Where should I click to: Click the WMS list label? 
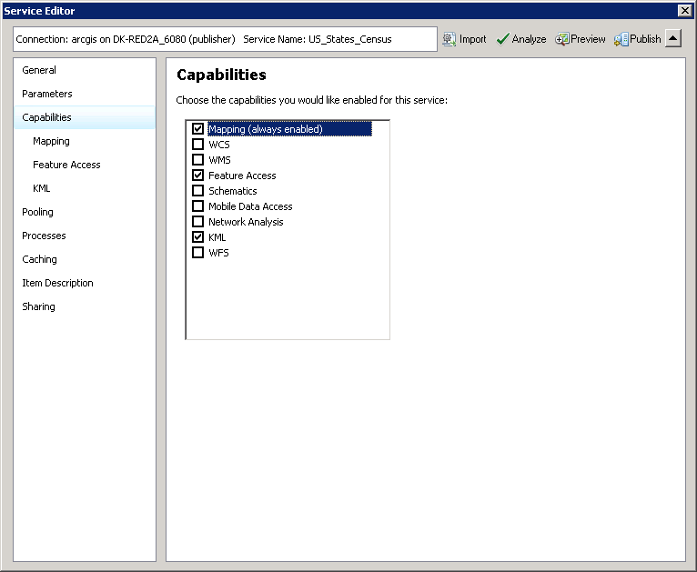click(219, 160)
